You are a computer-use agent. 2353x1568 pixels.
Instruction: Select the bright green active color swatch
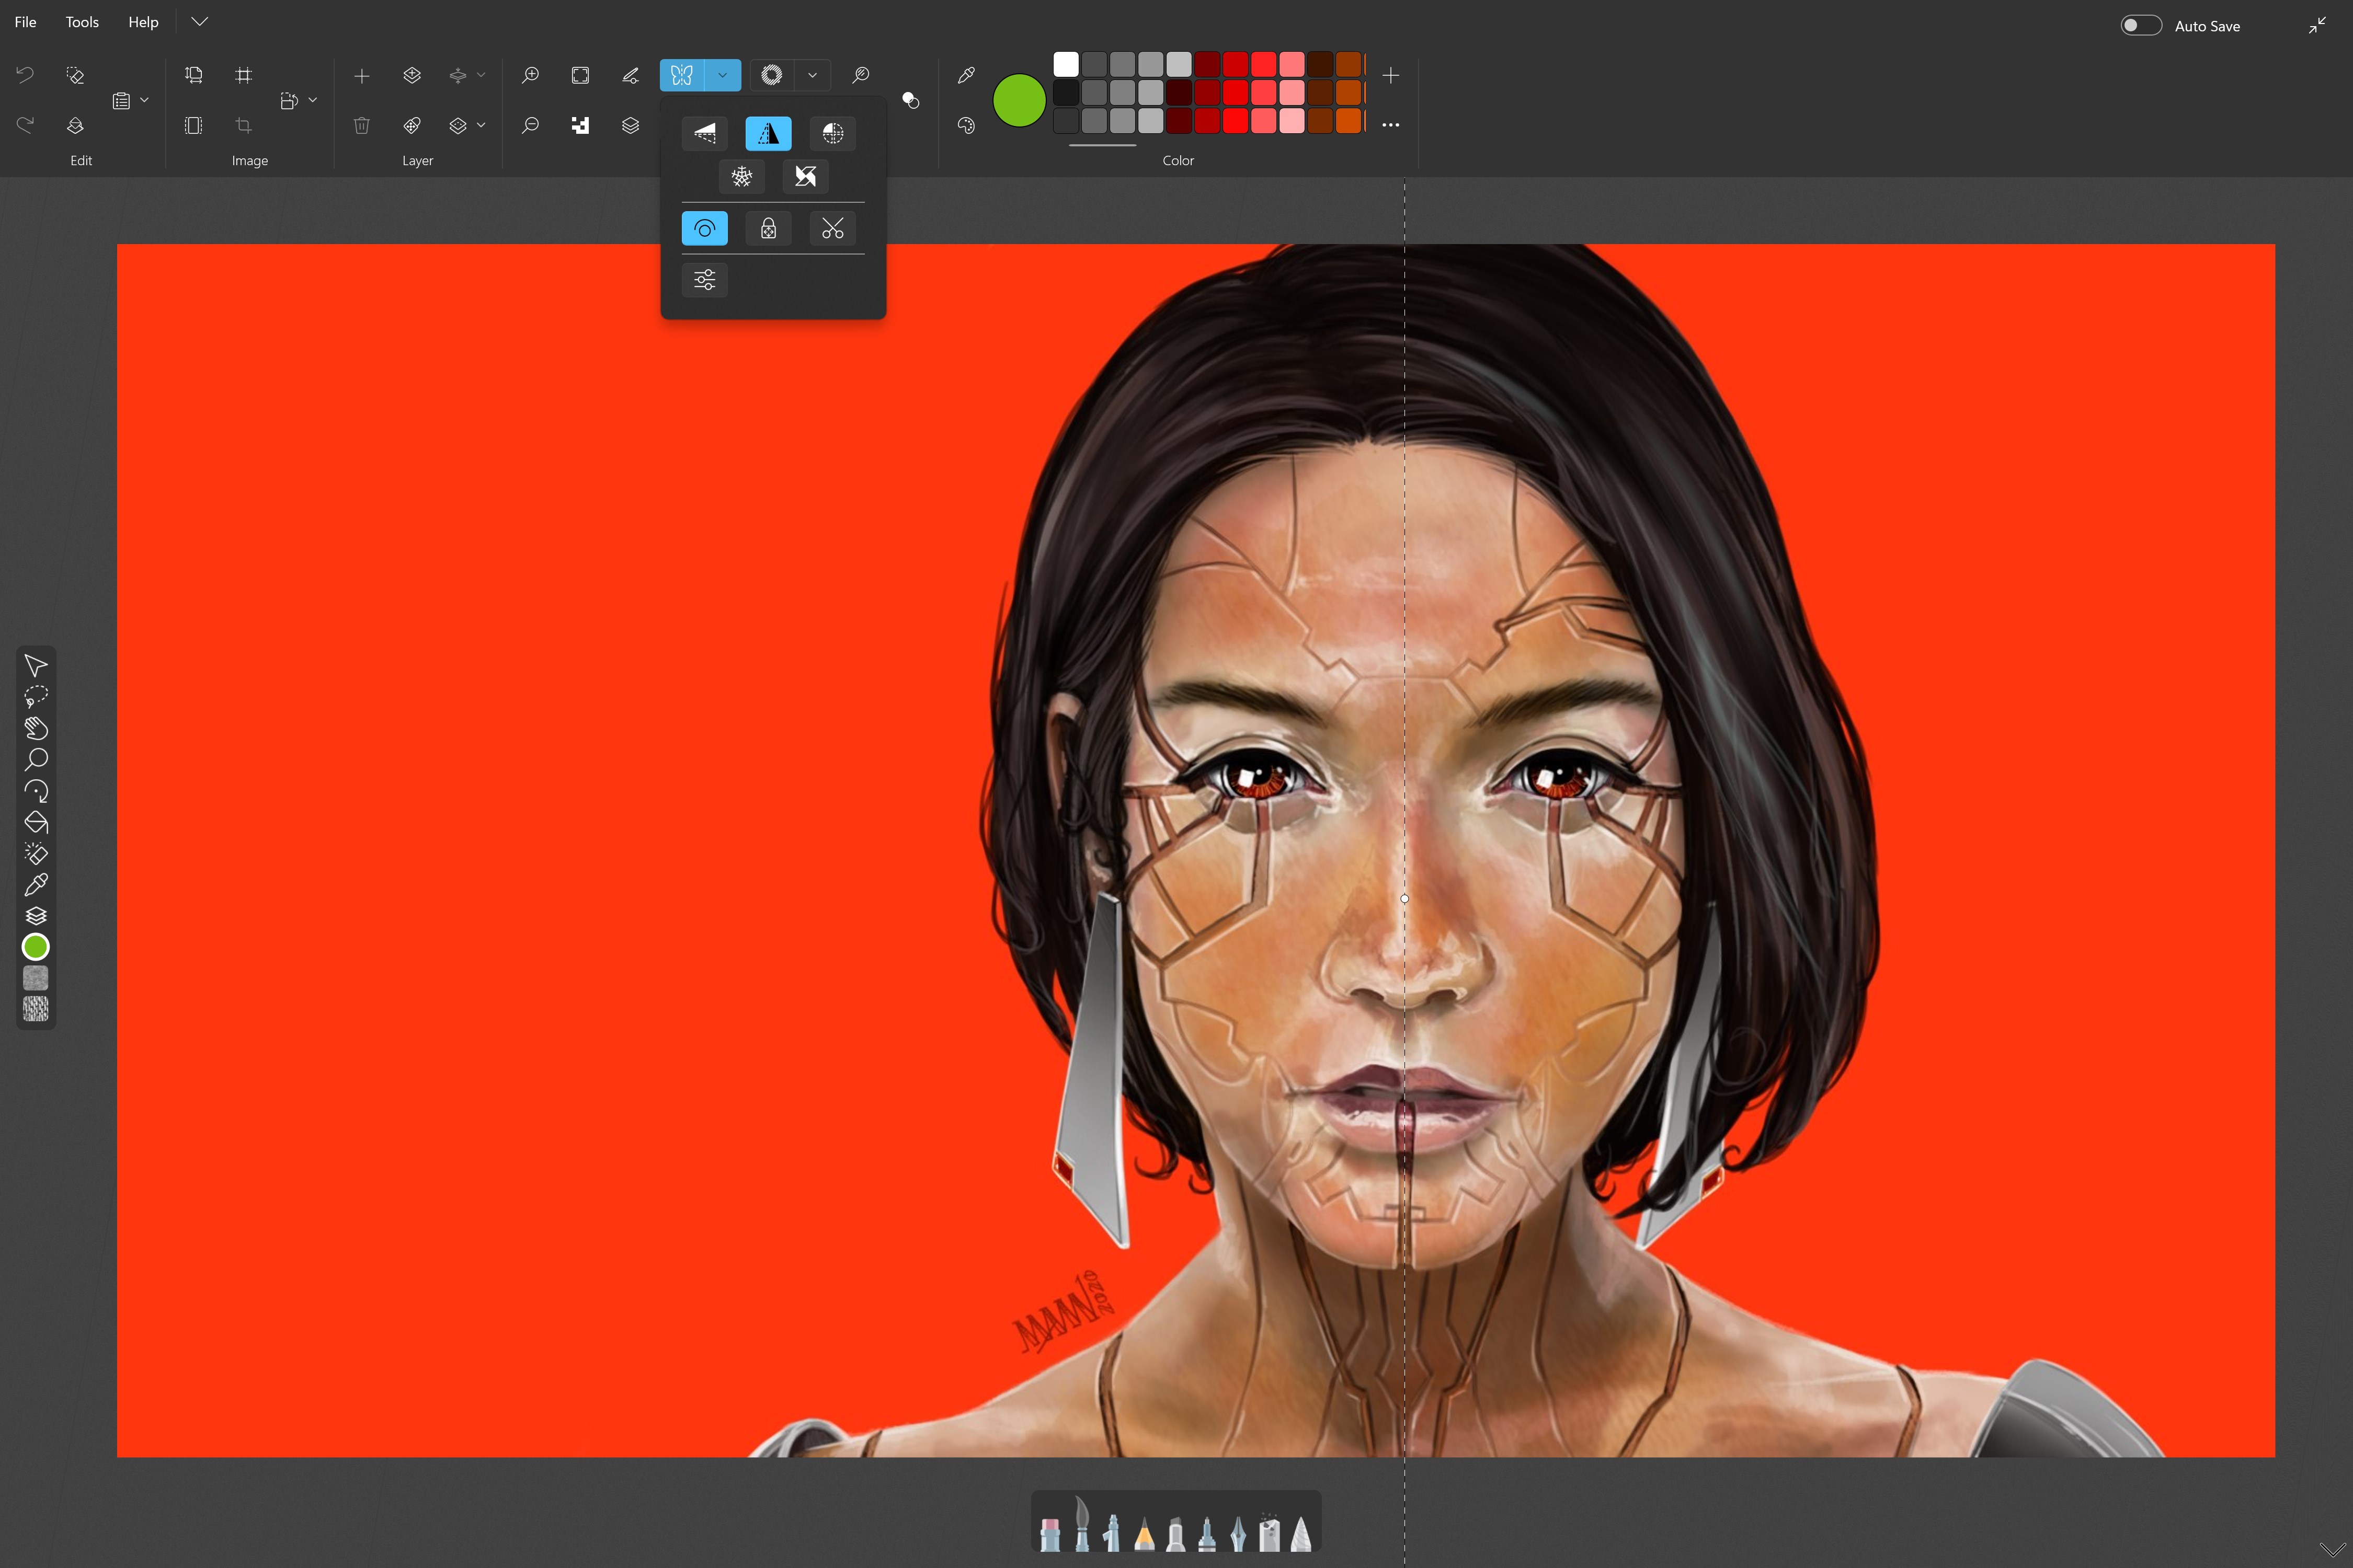(1019, 100)
